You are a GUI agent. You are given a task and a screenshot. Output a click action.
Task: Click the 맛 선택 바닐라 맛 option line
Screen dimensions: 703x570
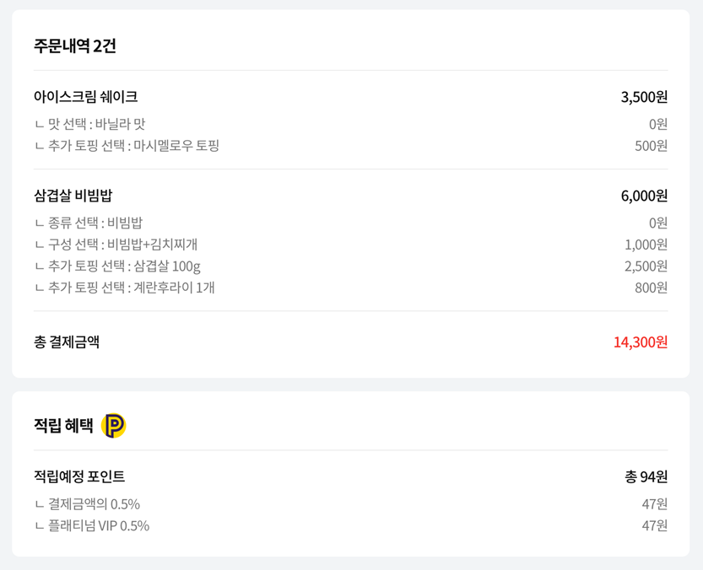pyautogui.click(x=90, y=124)
